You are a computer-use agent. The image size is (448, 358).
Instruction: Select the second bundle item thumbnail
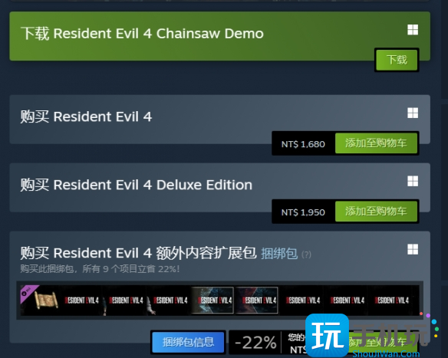82,301
